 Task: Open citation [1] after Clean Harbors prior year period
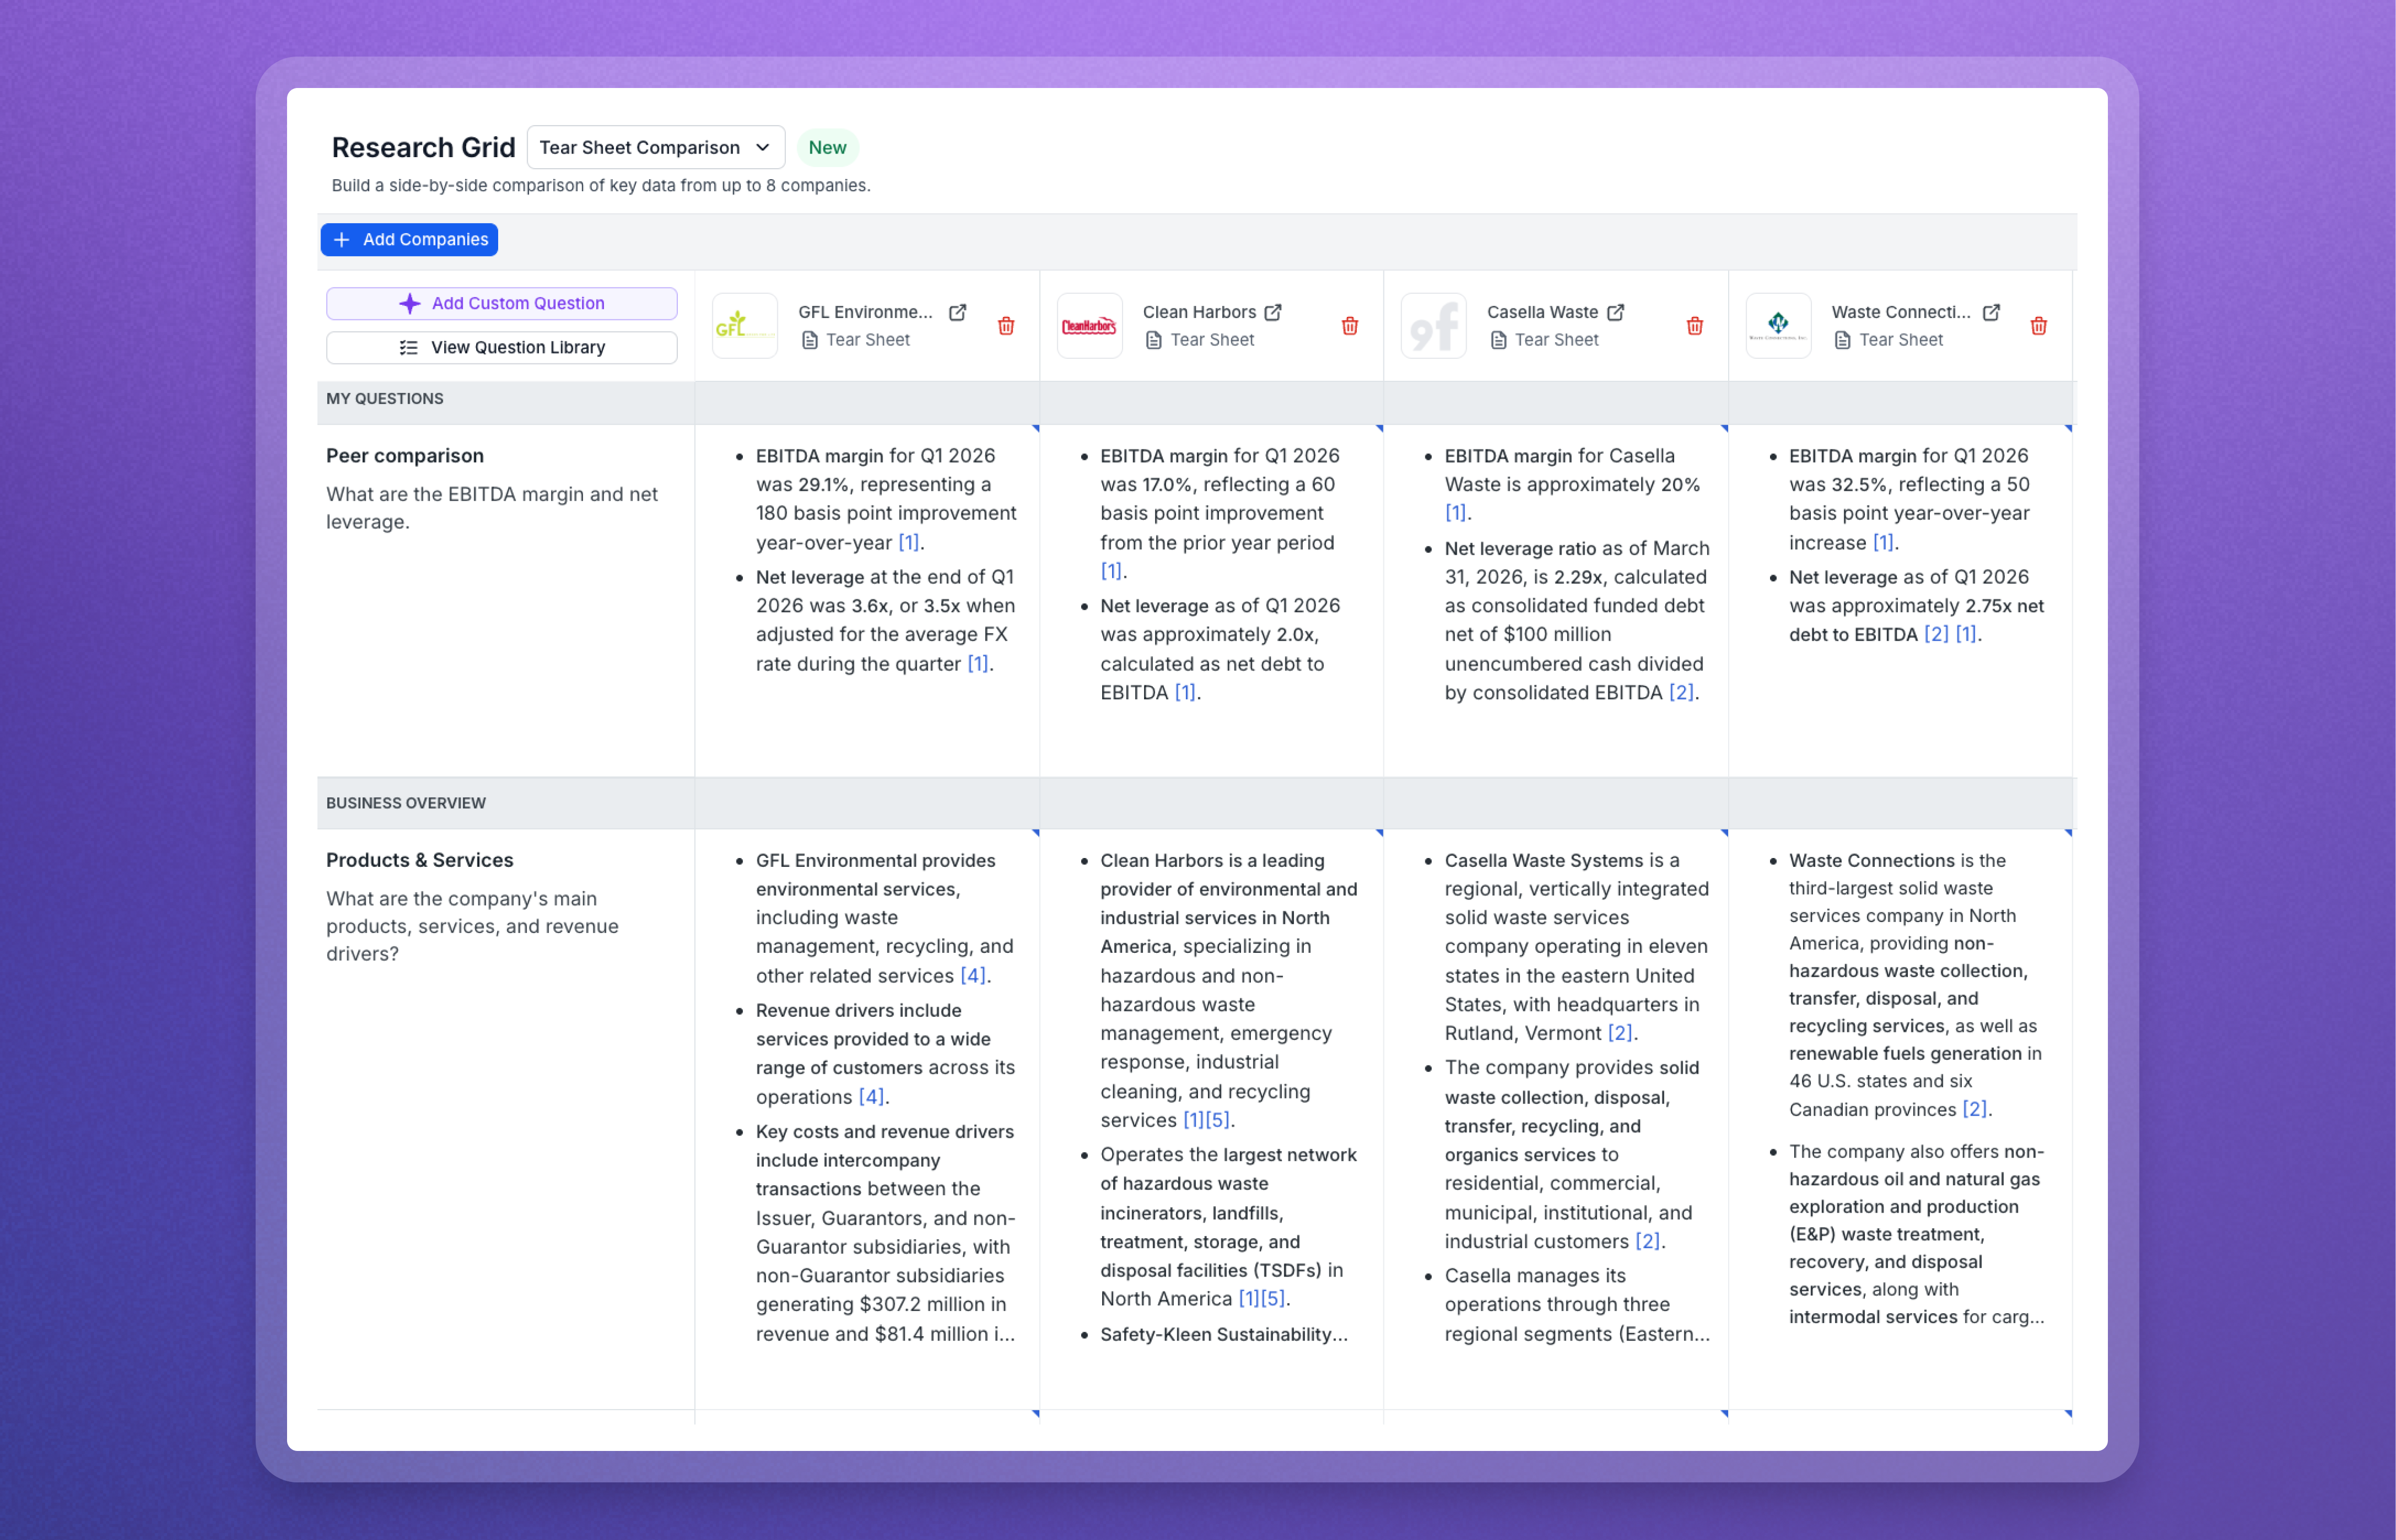1111,571
